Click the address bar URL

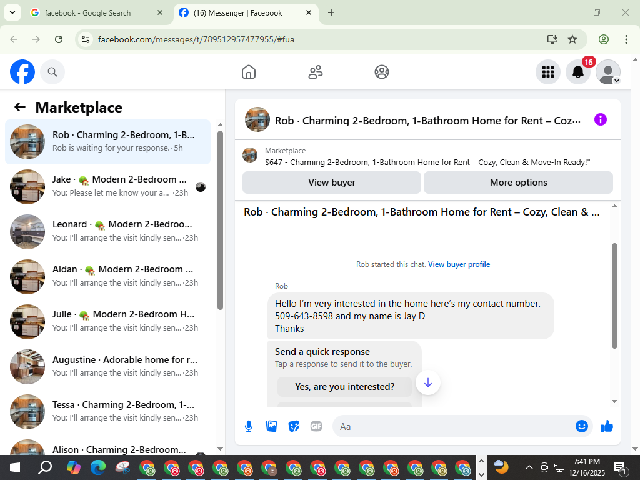coord(196,39)
